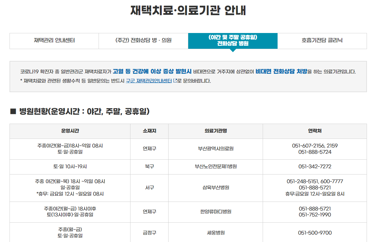Click the 주중야간(월~금)18시~익일 08시 text
The width and height of the screenshot is (372, 242).
[70, 146]
